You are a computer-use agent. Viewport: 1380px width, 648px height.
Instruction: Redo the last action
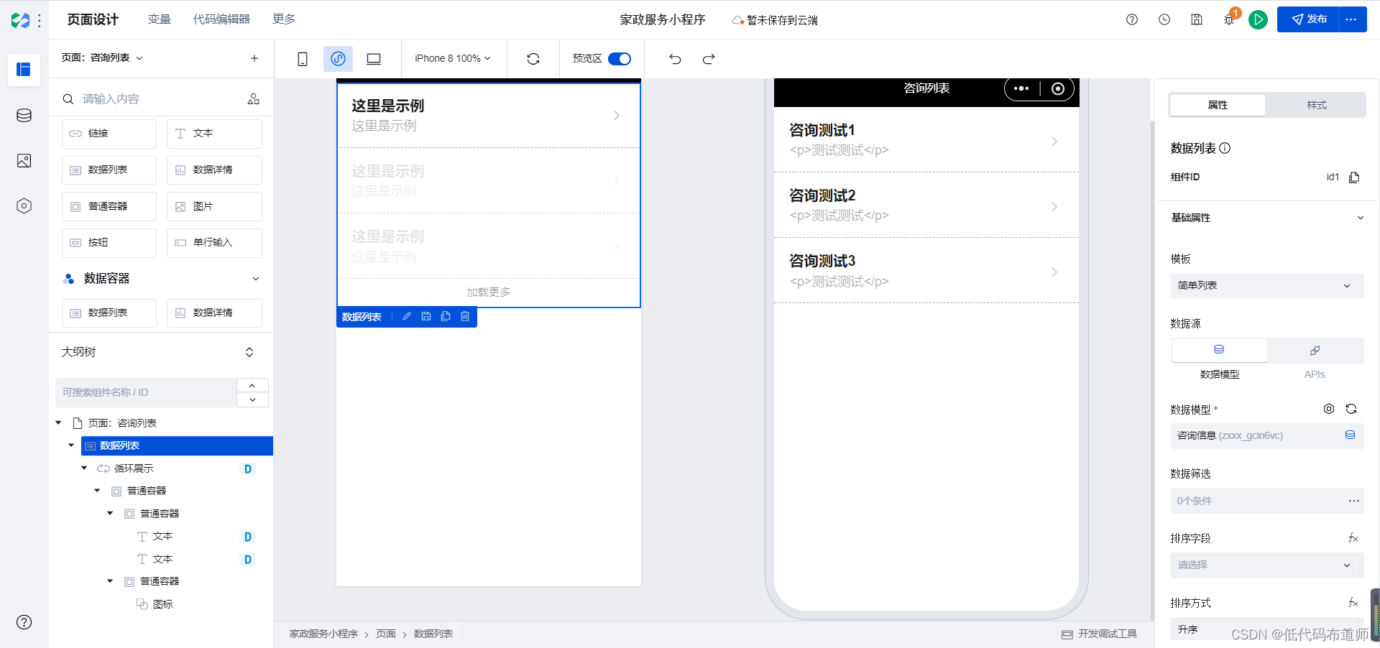[709, 59]
